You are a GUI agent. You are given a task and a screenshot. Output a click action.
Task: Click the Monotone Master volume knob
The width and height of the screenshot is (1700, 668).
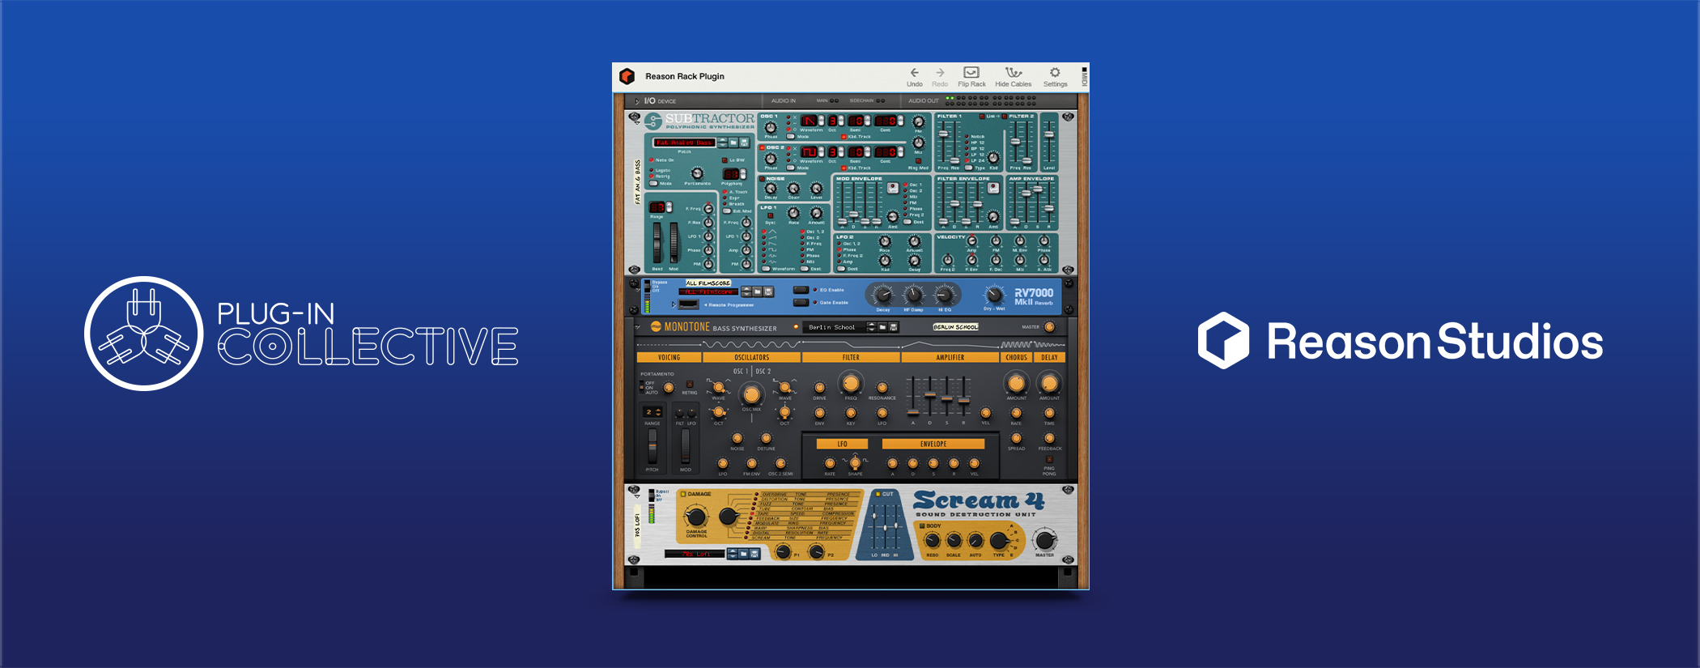(x=1050, y=327)
